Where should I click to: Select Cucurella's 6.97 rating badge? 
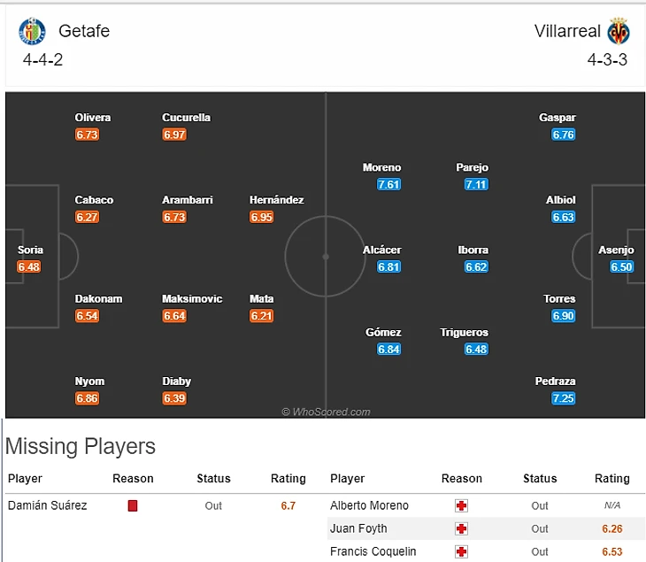(174, 135)
